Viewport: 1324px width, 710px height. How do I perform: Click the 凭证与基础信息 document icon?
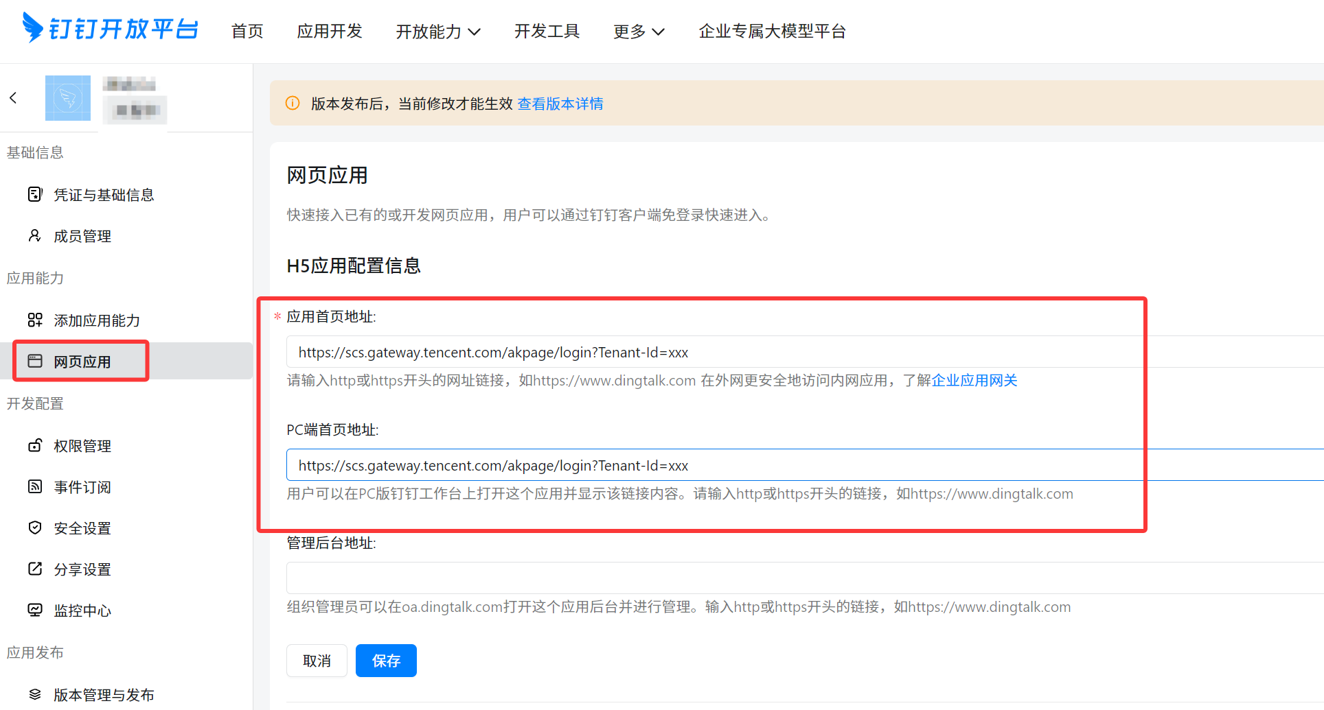tap(35, 194)
